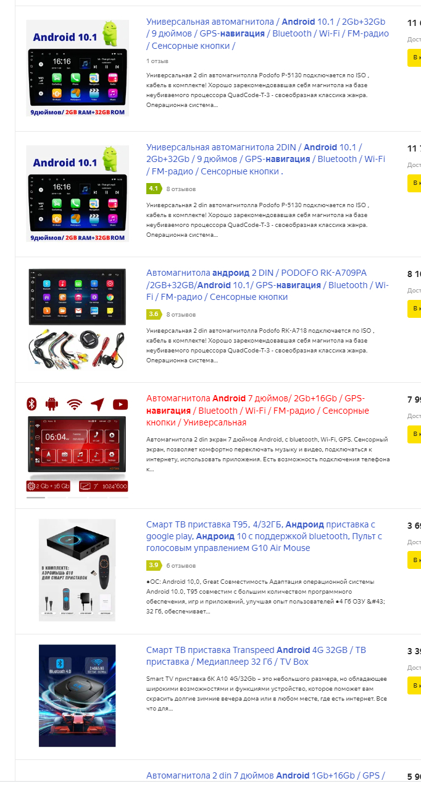Open the '1 отзыв' reviews link
Screen dimensions: 421x794
(157, 61)
